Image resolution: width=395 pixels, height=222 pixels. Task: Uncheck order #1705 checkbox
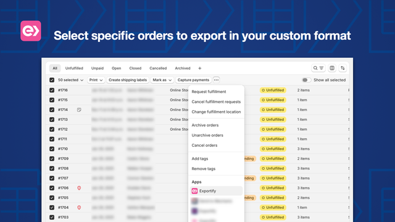52,198
